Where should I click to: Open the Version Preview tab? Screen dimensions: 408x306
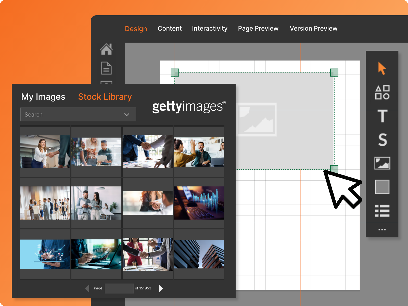click(x=313, y=28)
